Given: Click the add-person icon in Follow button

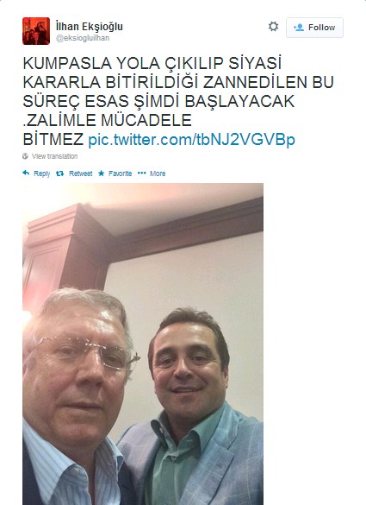Looking at the screenshot, I should point(299,28).
